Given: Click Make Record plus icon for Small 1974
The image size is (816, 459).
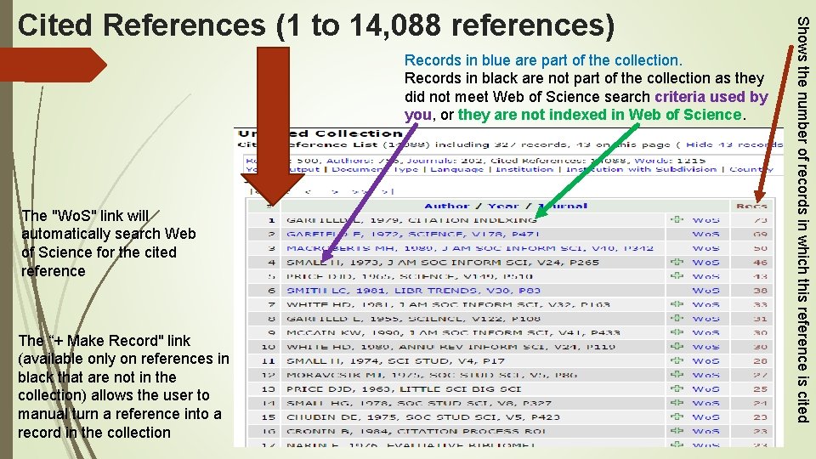Looking at the screenshot, I should [677, 360].
